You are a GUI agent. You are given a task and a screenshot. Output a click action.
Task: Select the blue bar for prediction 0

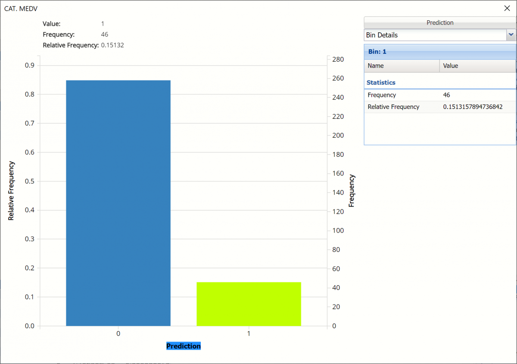click(118, 202)
